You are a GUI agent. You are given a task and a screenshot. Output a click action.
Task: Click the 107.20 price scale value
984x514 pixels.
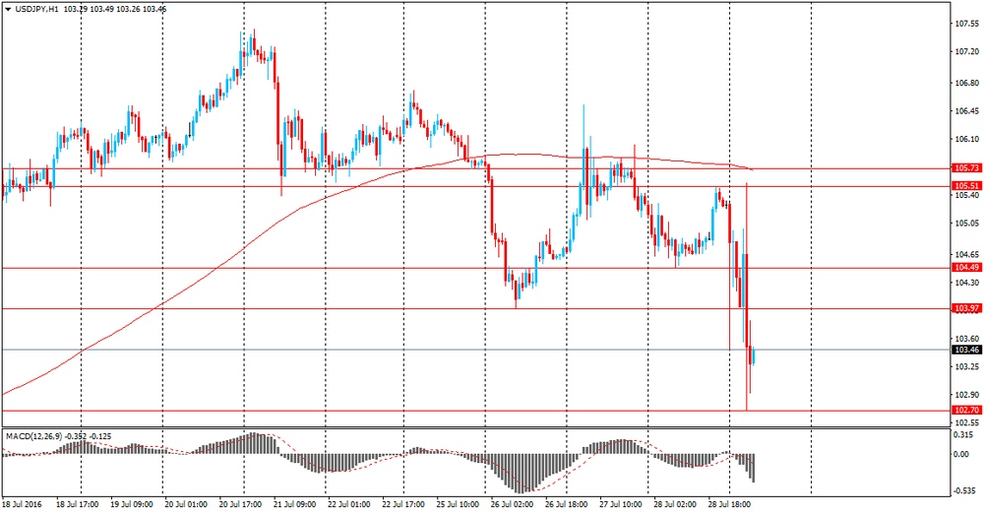(x=967, y=52)
